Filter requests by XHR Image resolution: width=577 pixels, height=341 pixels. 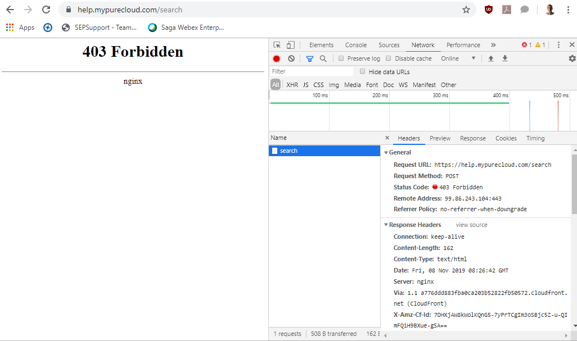click(x=292, y=85)
